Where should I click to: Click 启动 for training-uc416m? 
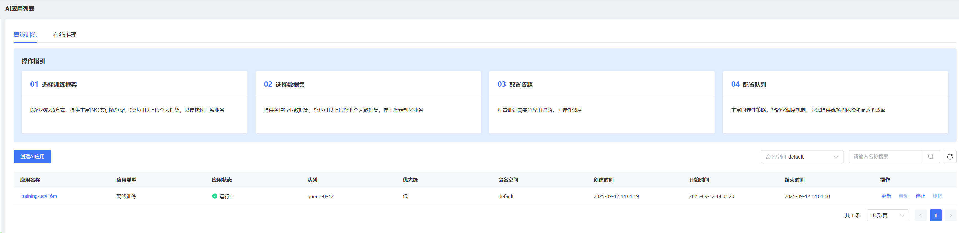[x=903, y=196]
